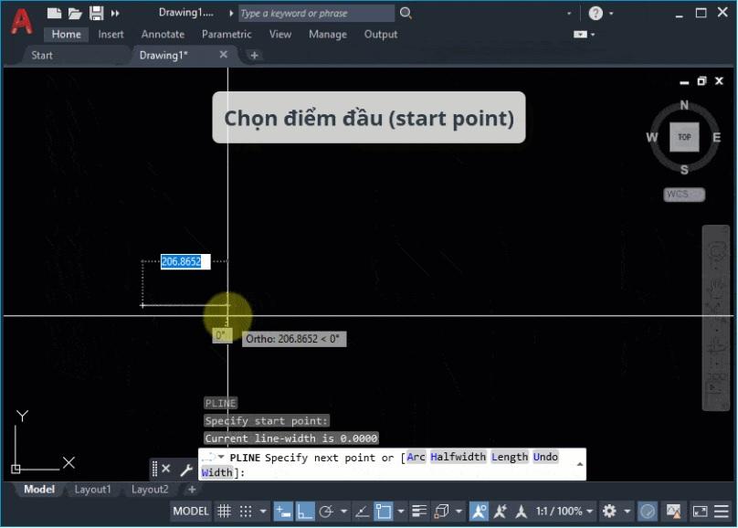Close the command line window with X
Viewport: 738px width, 528px height.
[165, 469]
